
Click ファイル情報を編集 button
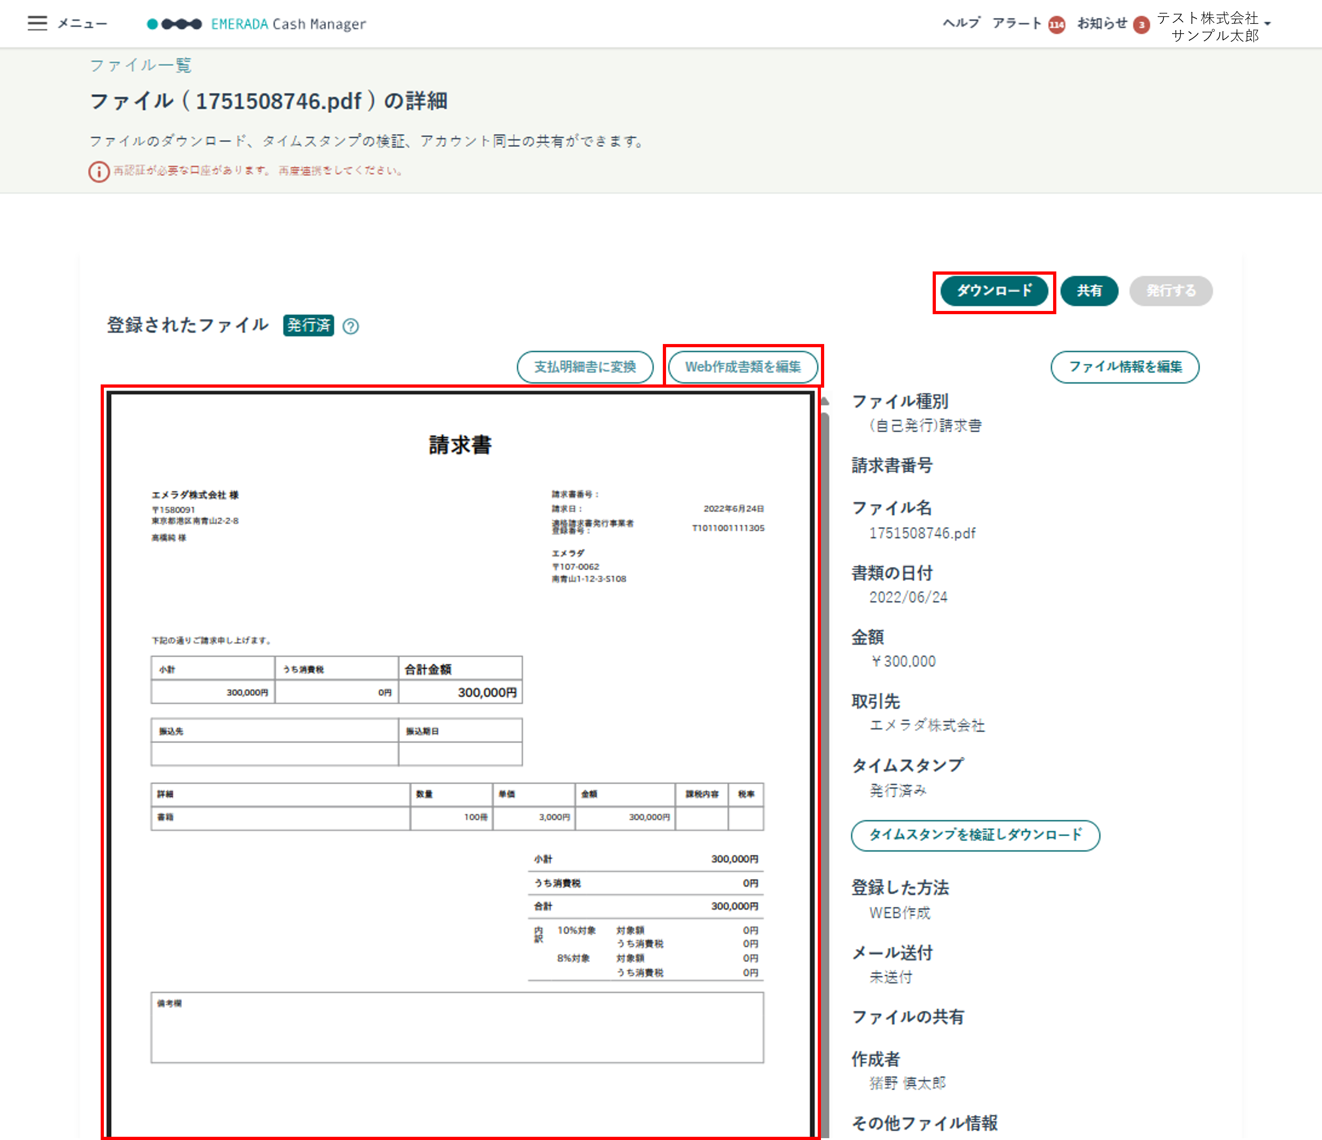point(1125,367)
